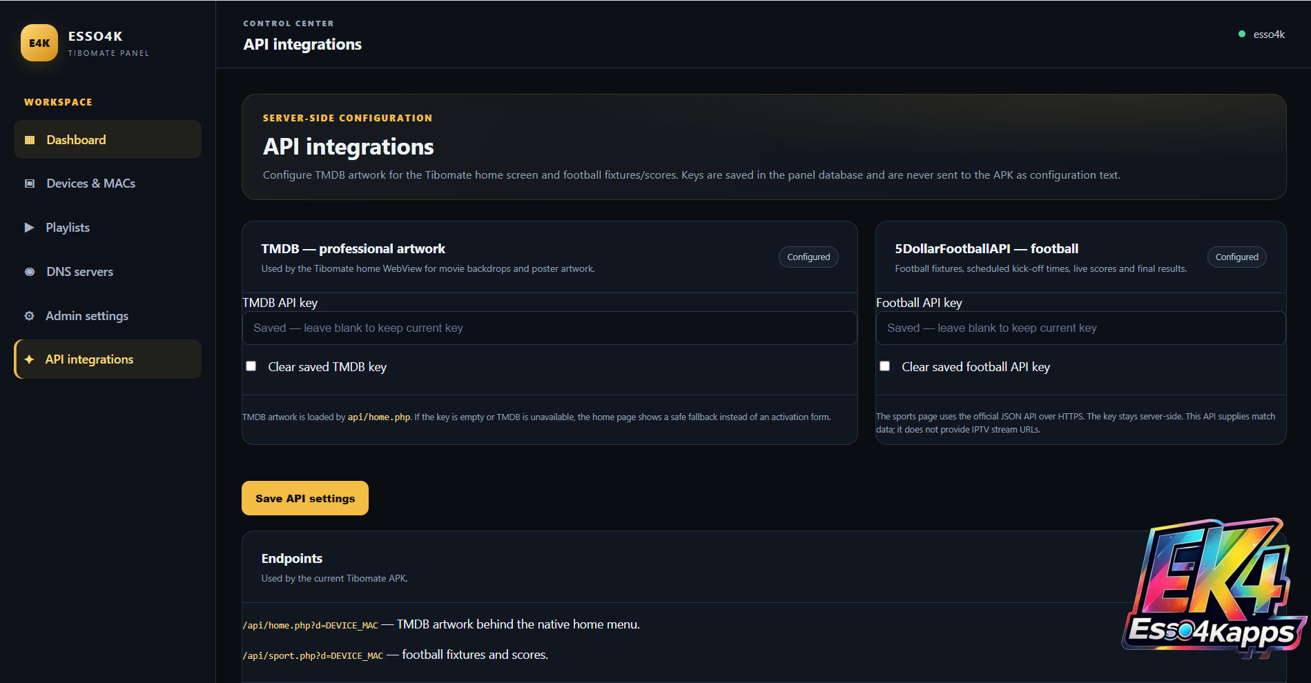
Task: Go to Devices & MACs
Action: [108, 184]
